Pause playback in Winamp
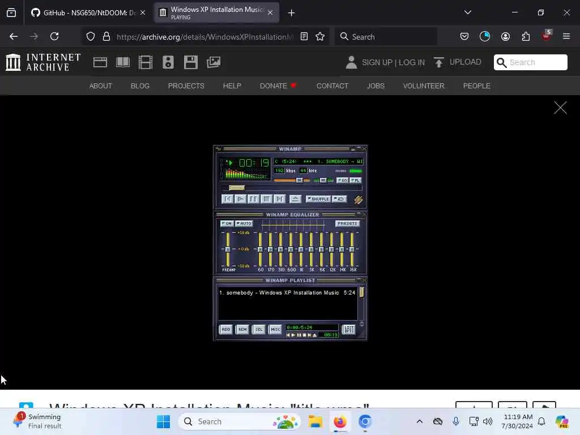580x435 pixels. pos(253,199)
